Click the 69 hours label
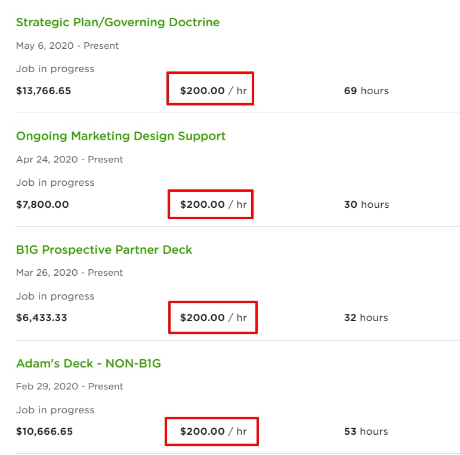The width and height of the screenshot is (460, 455). pos(366,91)
